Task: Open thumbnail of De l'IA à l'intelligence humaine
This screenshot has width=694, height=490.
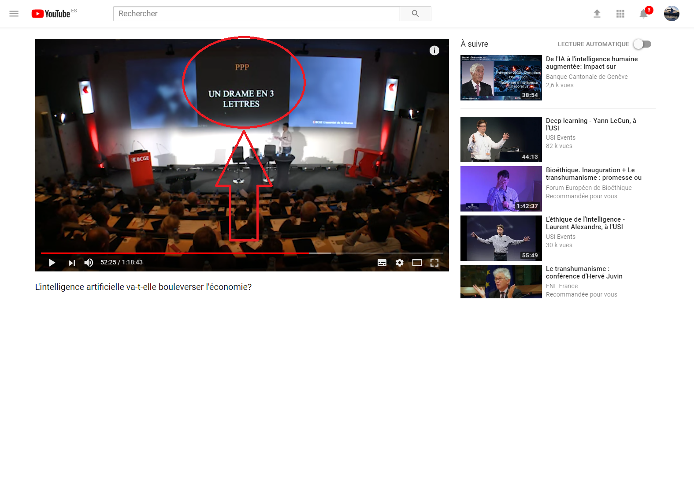Action: click(501, 78)
